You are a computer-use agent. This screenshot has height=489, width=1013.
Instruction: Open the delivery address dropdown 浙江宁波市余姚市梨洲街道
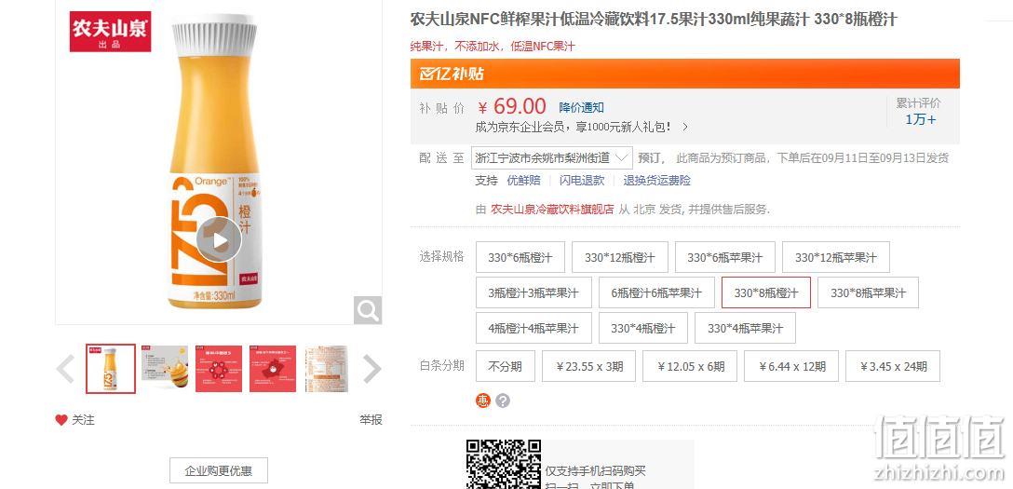click(x=552, y=157)
